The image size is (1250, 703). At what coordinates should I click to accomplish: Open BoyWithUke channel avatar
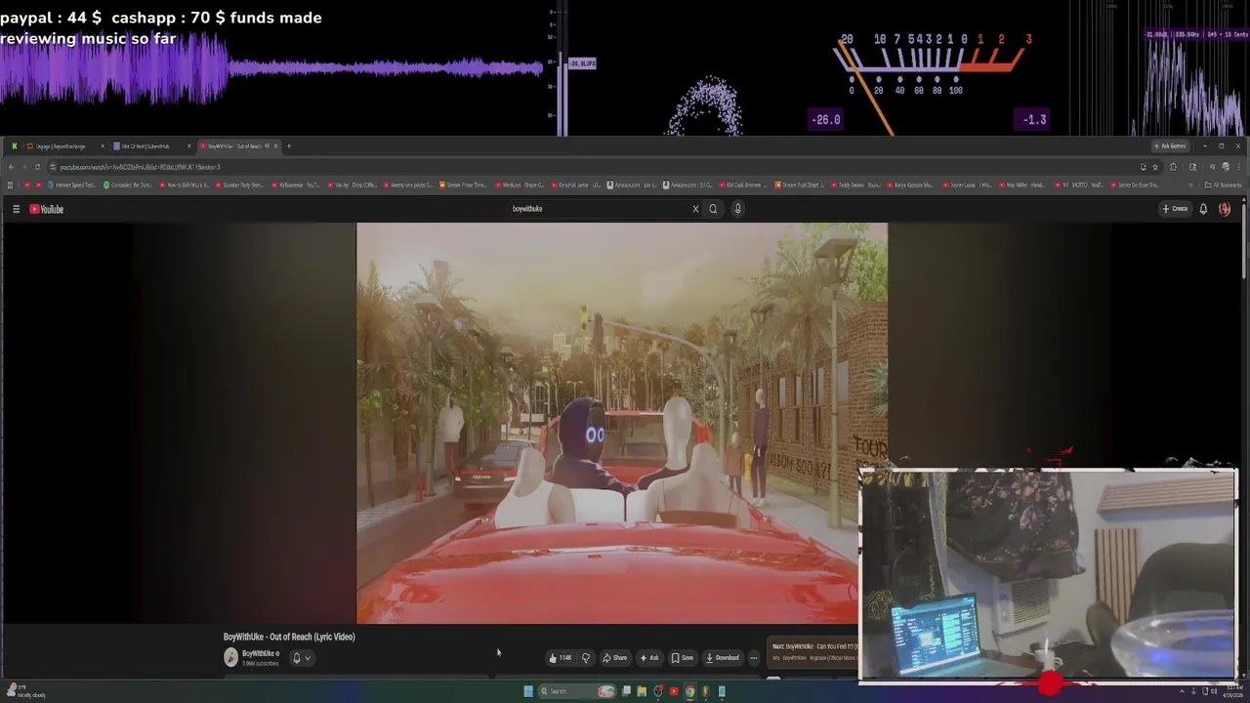point(231,658)
